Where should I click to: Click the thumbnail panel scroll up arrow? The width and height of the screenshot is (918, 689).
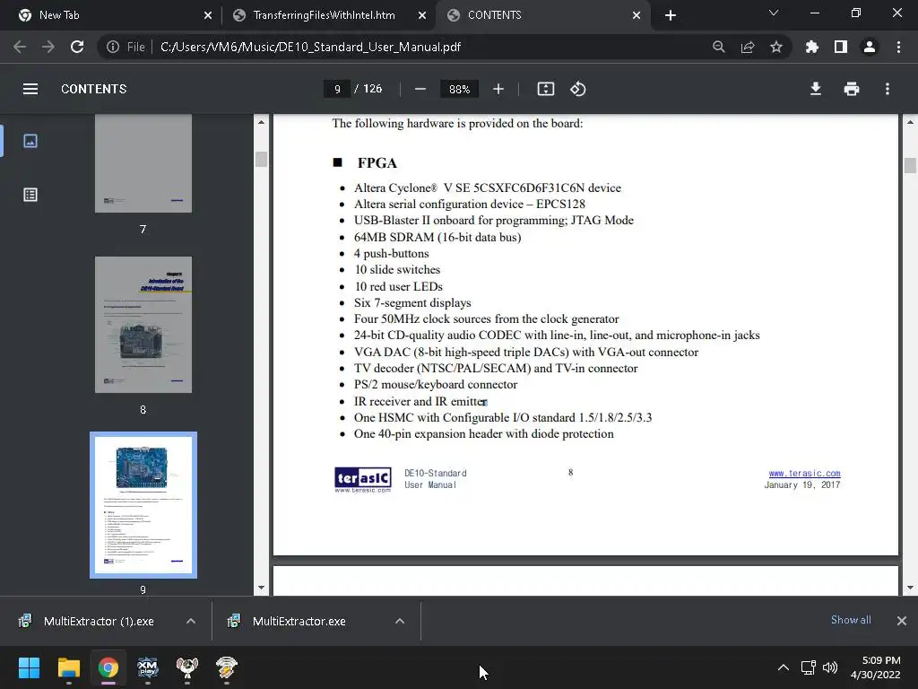[261, 122]
